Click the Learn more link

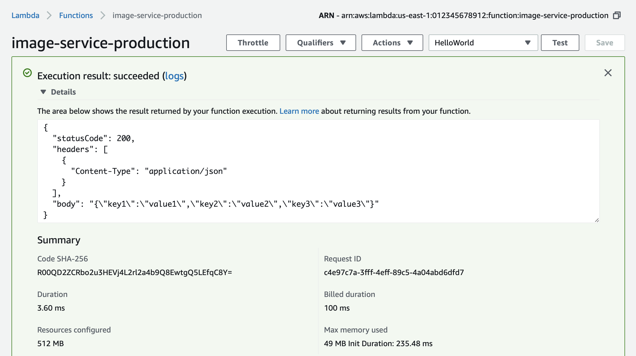point(299,111)
